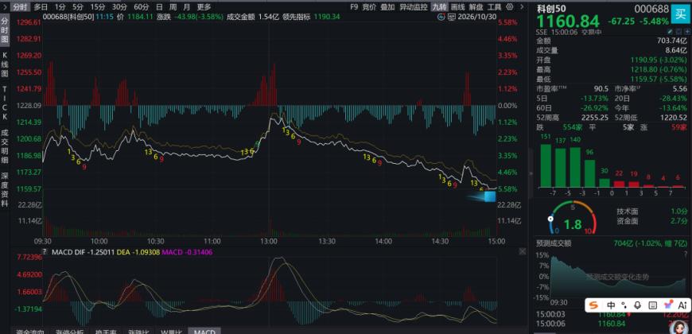Toggle 竞价 auction display
Screen dimensions: 692x334
[369, 7]
